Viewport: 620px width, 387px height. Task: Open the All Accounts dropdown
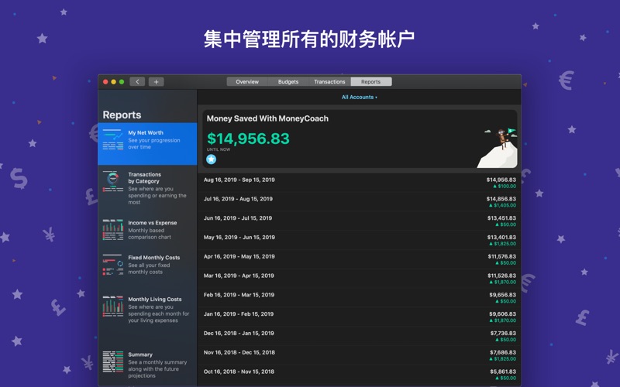(359, 98)
